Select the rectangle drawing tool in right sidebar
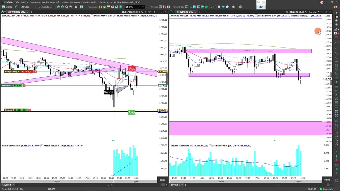This screenshot has height=191, width=340. tap(336, 65)
